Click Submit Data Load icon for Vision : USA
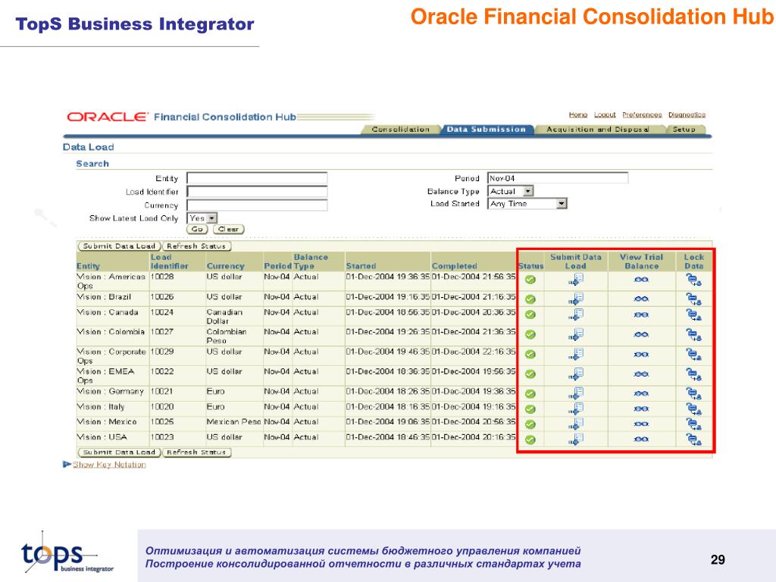 576,440
